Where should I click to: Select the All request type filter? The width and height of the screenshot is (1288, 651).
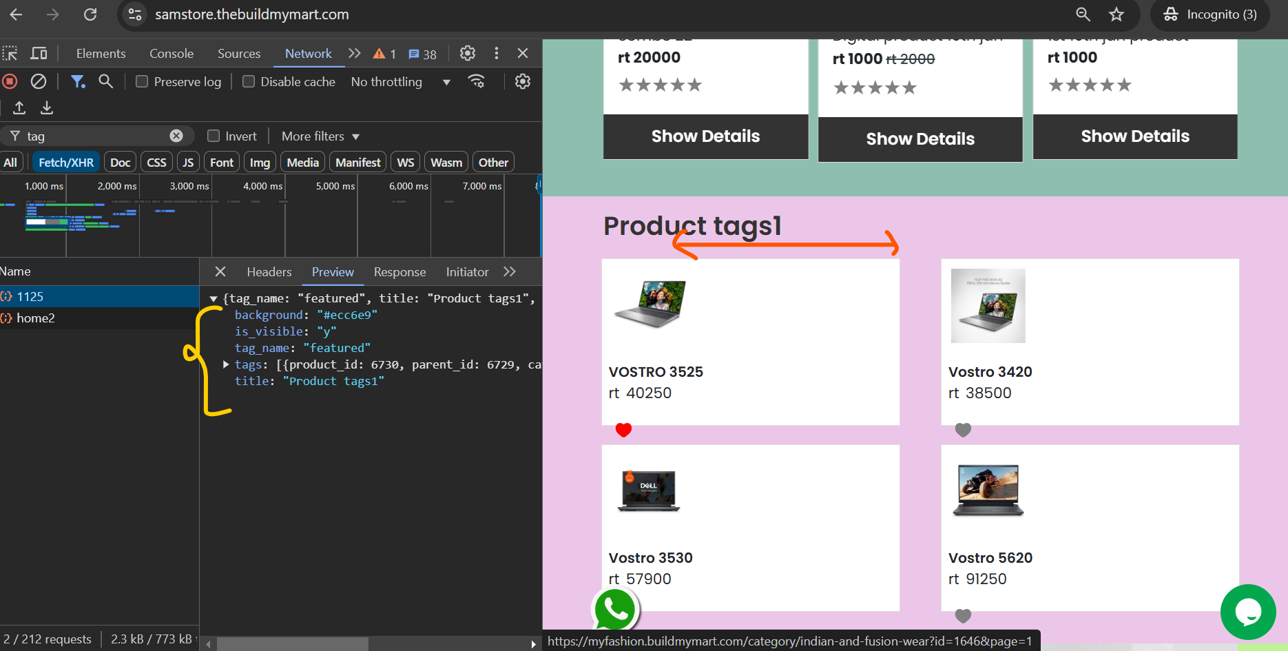pos(10,163)
